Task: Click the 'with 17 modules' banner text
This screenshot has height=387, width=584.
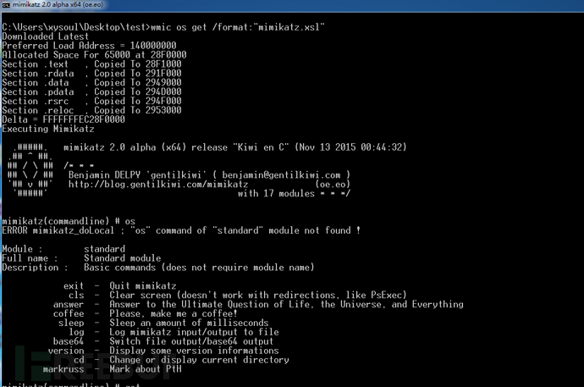Action: point(277,193)
